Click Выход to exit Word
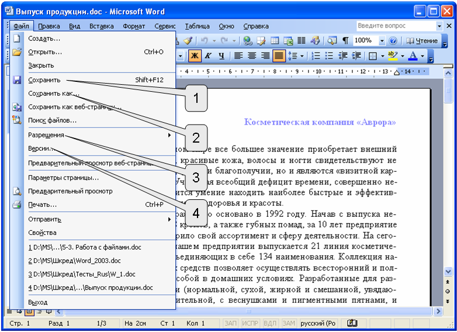The image size is (457, 332). [93, 302]
